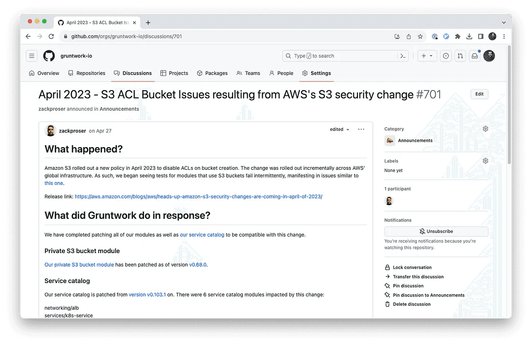532x345 pixels.
Task: Follow the 'this one' link
Action: [x=54, y=183]
